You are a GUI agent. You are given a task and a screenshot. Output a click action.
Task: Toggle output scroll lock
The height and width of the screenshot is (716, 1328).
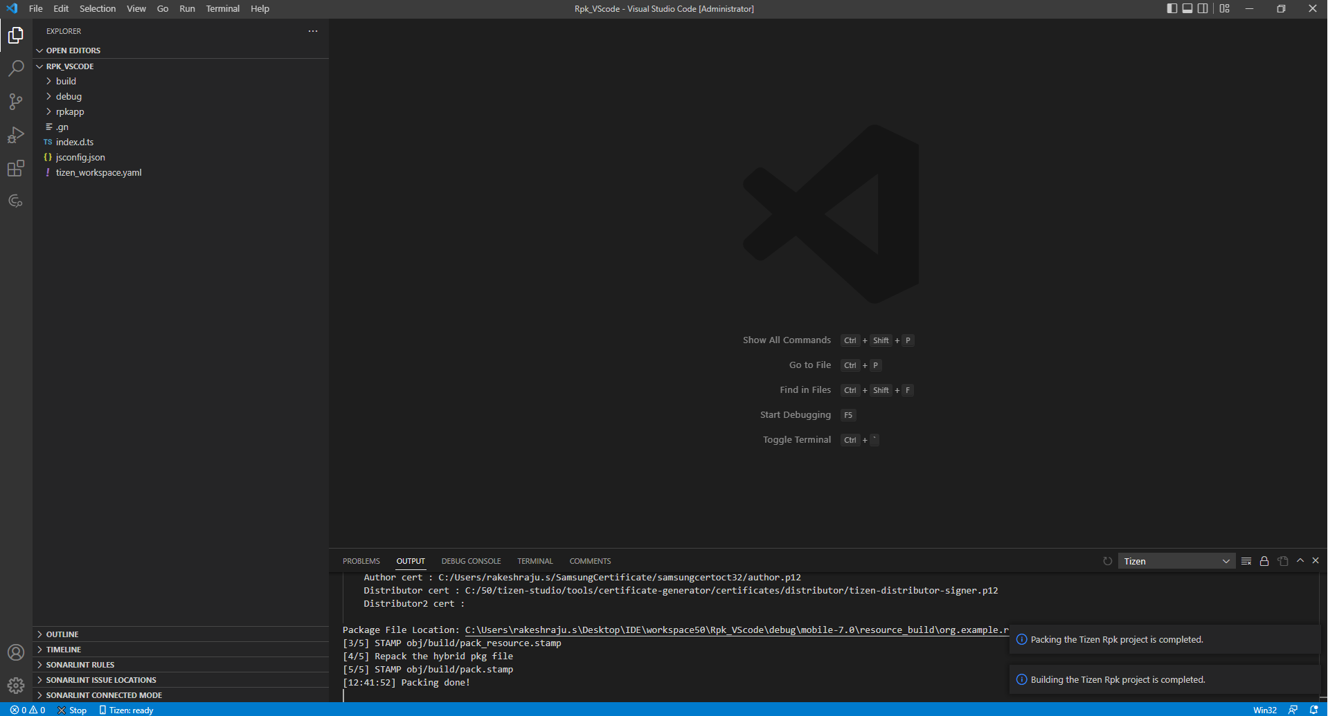tap(1264, 561)
